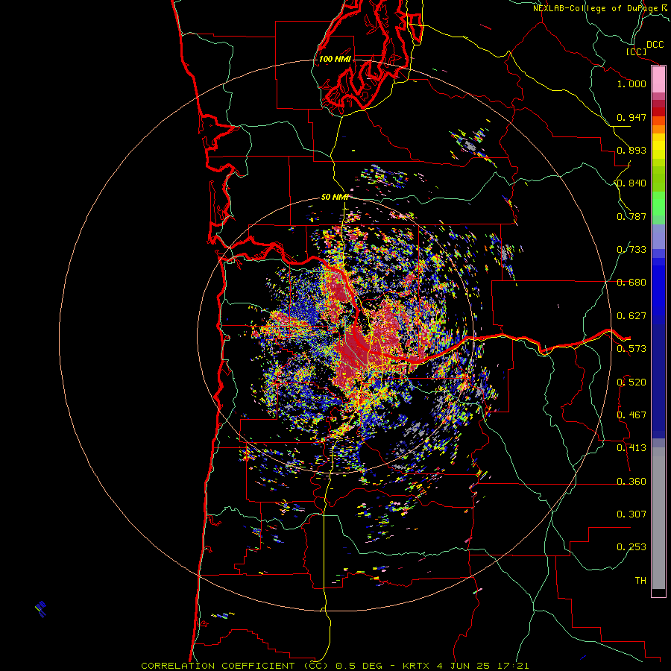Screen dimensions: 671x671
Task: Click the '100 NMI' range ring label
Action: pyautogui.click(x=335, y=59)
